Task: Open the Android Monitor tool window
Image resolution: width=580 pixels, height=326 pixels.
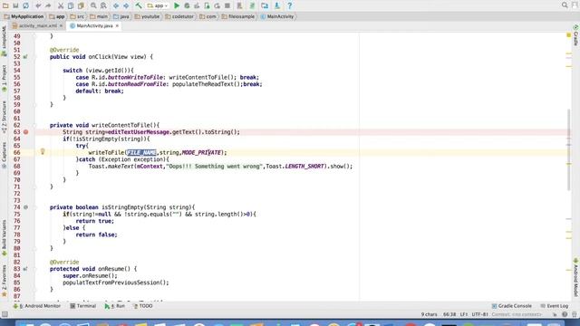Action: (x=36, y=306)
